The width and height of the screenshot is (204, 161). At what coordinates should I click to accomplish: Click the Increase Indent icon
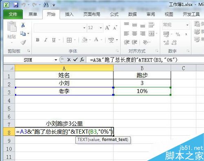point(135,42)
